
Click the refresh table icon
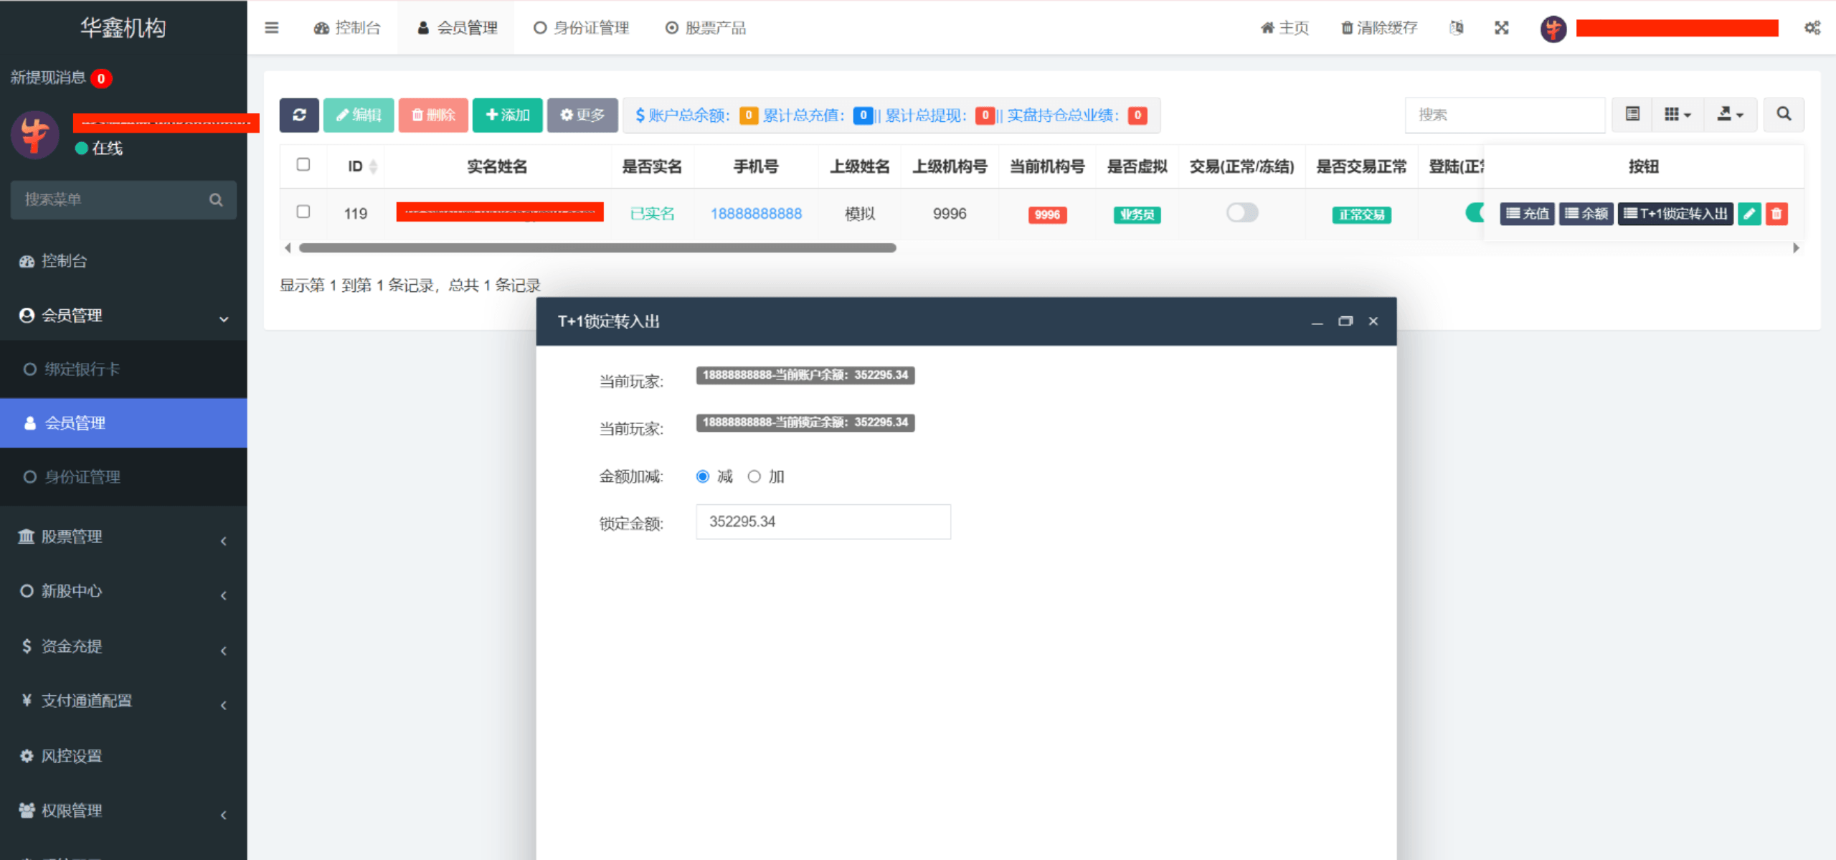click(300, 115)
